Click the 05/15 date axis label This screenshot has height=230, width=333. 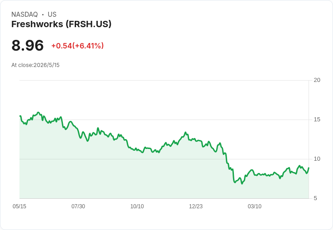[19, 206]
